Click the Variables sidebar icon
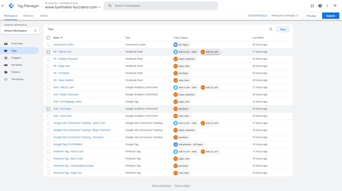 pos(6,65)
